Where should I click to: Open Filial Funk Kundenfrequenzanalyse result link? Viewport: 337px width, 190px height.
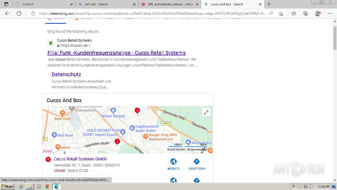click(116, 53)
